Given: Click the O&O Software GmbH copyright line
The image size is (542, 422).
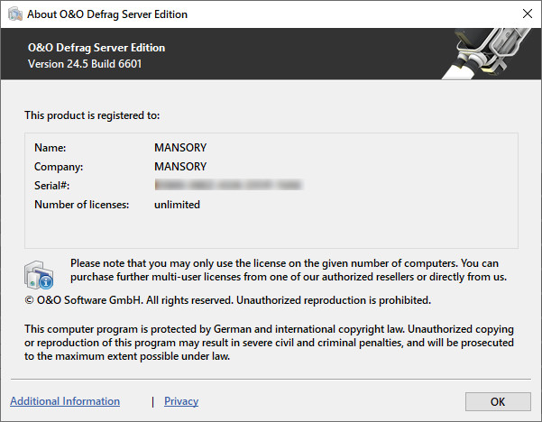Looking at the screenshot, I should [x=227, y=300].
